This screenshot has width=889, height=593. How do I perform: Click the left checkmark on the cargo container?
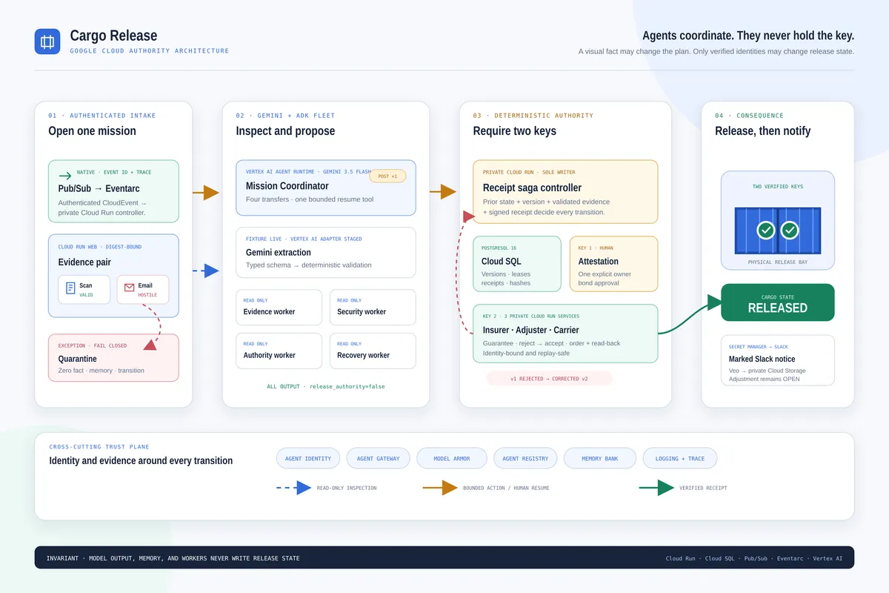click(766, 231)
